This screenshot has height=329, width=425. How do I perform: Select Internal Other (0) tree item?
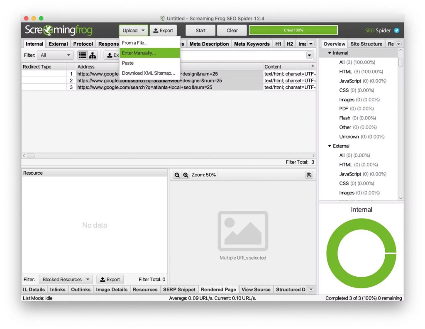358,127
